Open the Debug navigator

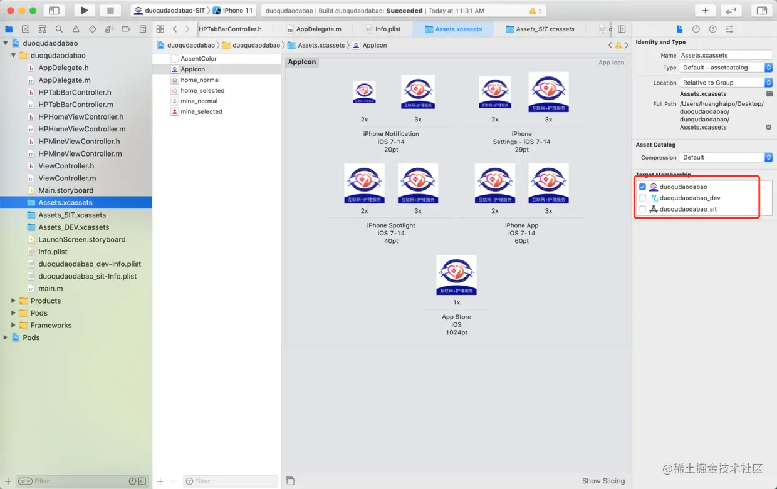tap(109, 29)
